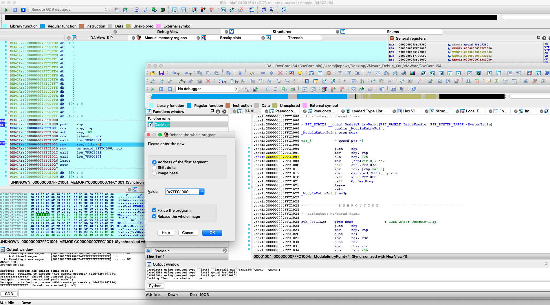Click the printer icon in the toolbar
550x305 pixels.
(395, 73)
